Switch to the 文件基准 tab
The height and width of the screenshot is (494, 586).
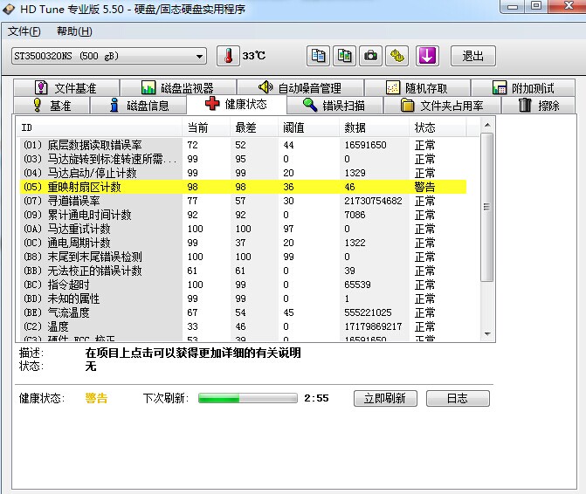[x=66, y=88]
